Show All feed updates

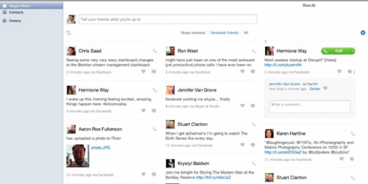[x=246, y=33]
